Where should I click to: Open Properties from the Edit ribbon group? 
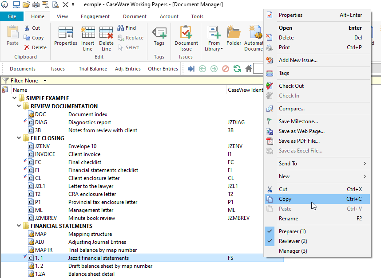(x=66, y=36)
